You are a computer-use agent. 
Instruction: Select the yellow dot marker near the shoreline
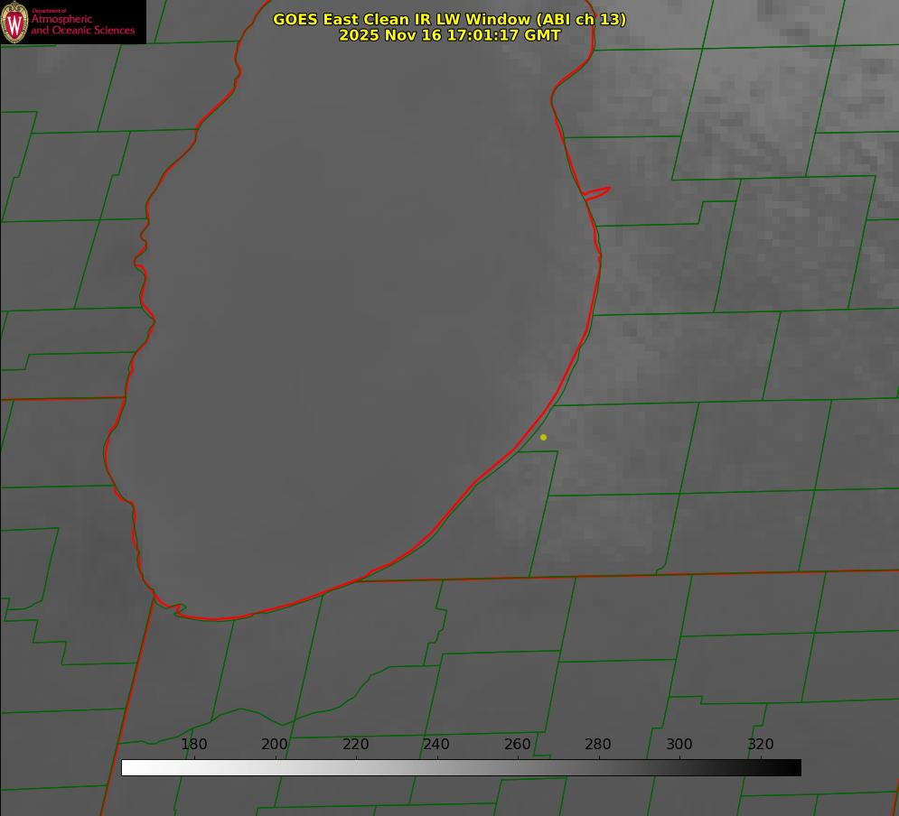coord(543,437)
